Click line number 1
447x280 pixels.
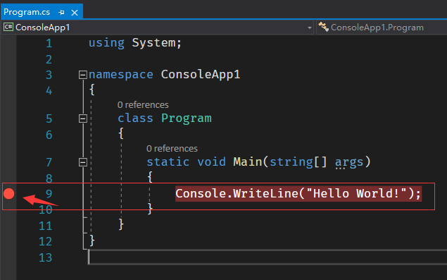(x=49, y=44)
